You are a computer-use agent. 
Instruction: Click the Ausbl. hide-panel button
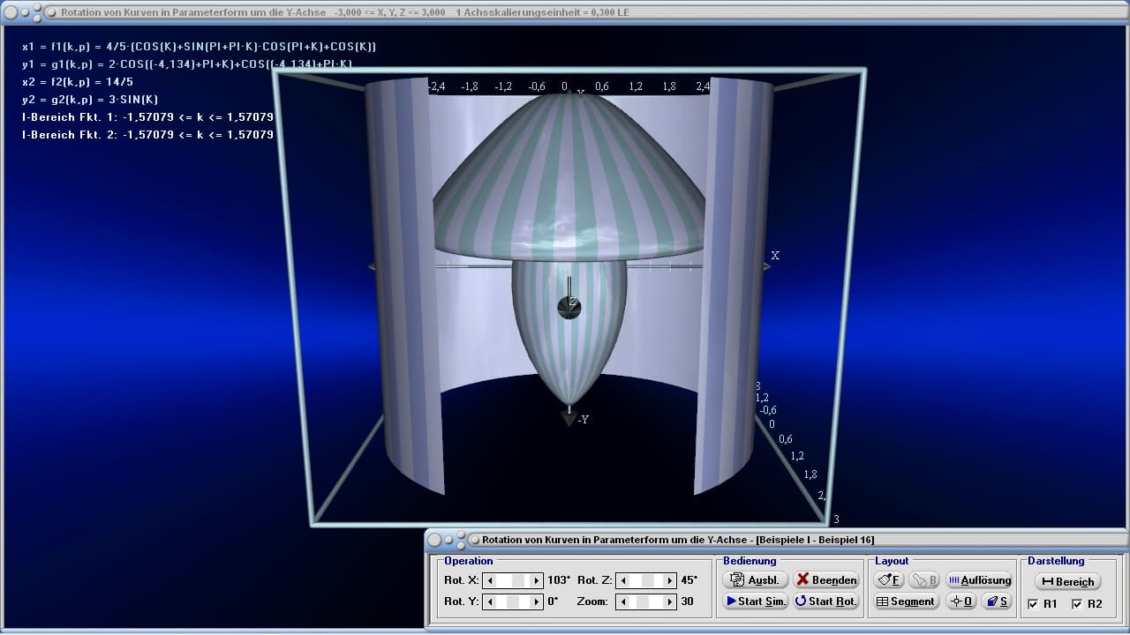(x=755, y=579)
